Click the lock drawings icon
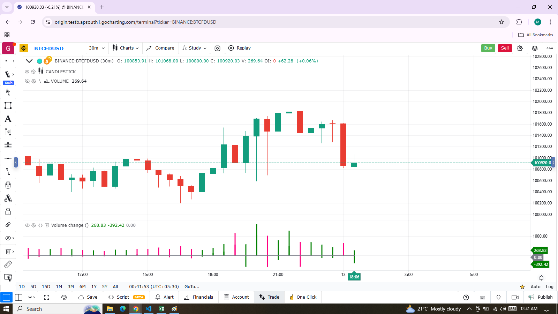The width and height of the screenshot is (558, 314). pos(8,212)
